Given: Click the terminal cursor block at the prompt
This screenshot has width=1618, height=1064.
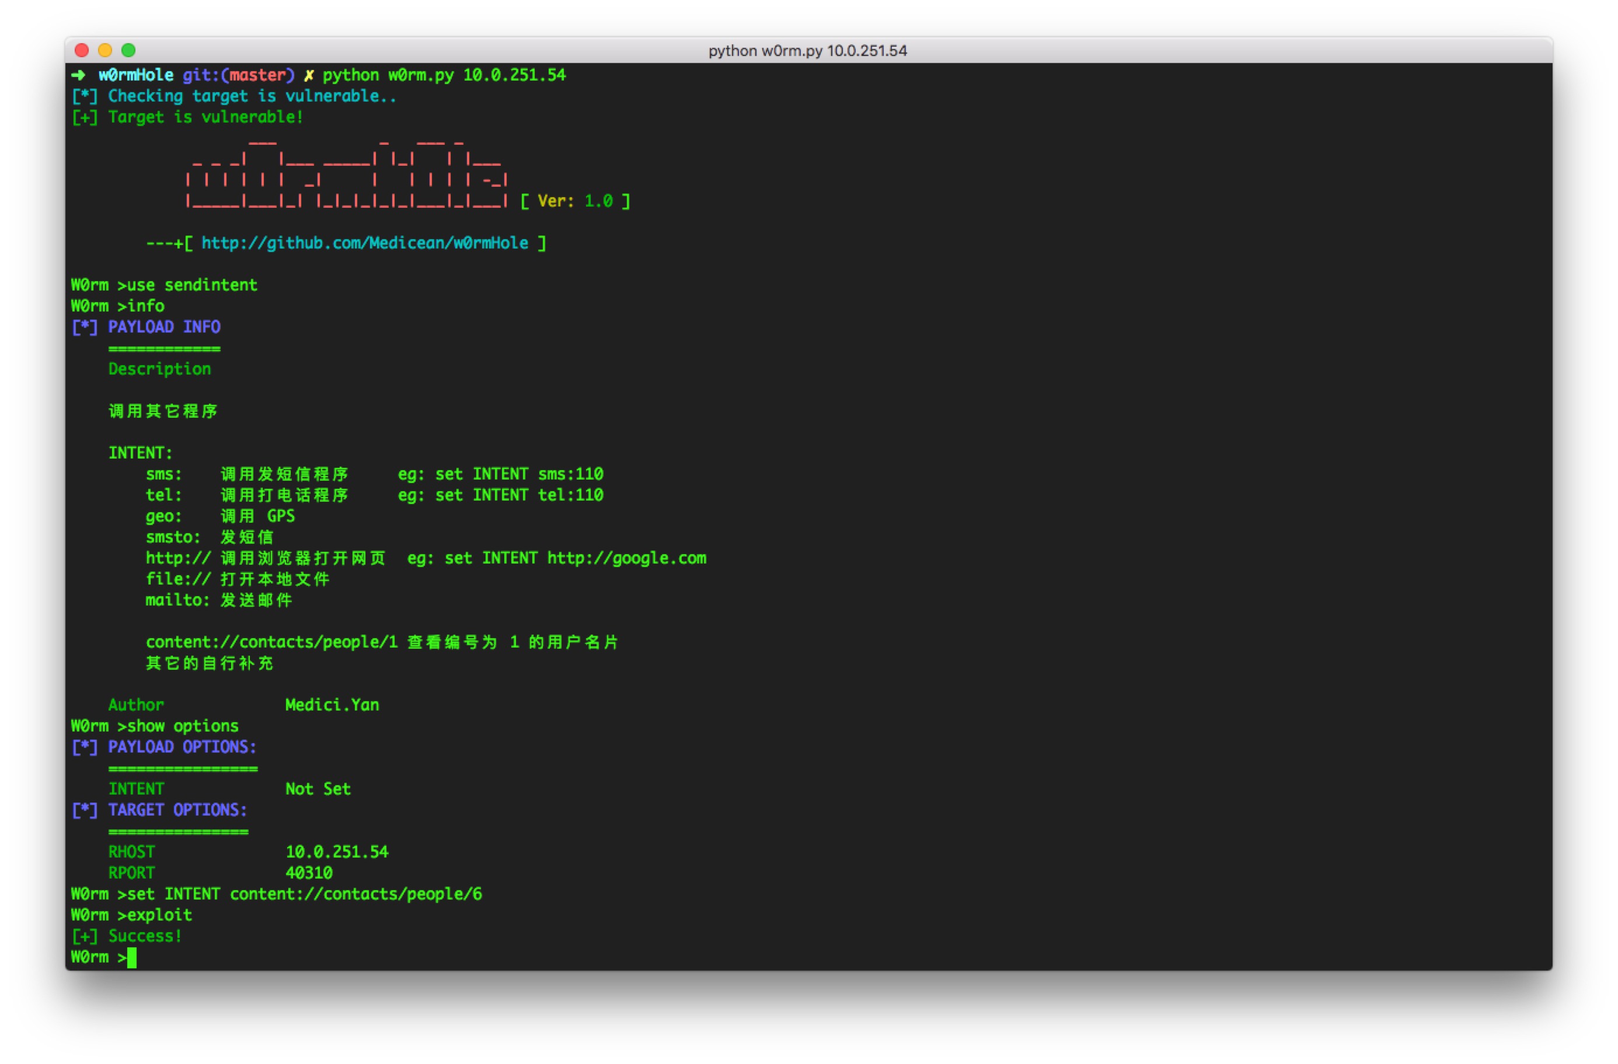Looking at the screenshot, I should coord(132,957).
